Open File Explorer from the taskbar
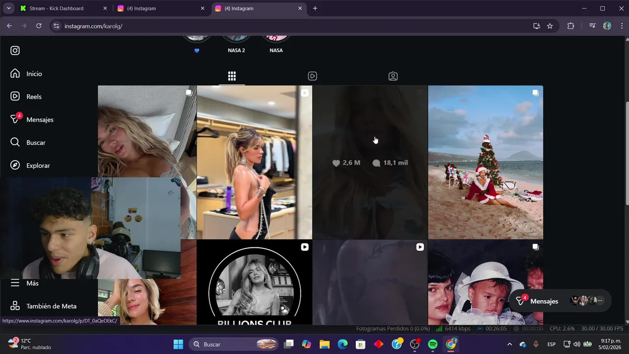The image size is (629, 354). coord(324,344)
